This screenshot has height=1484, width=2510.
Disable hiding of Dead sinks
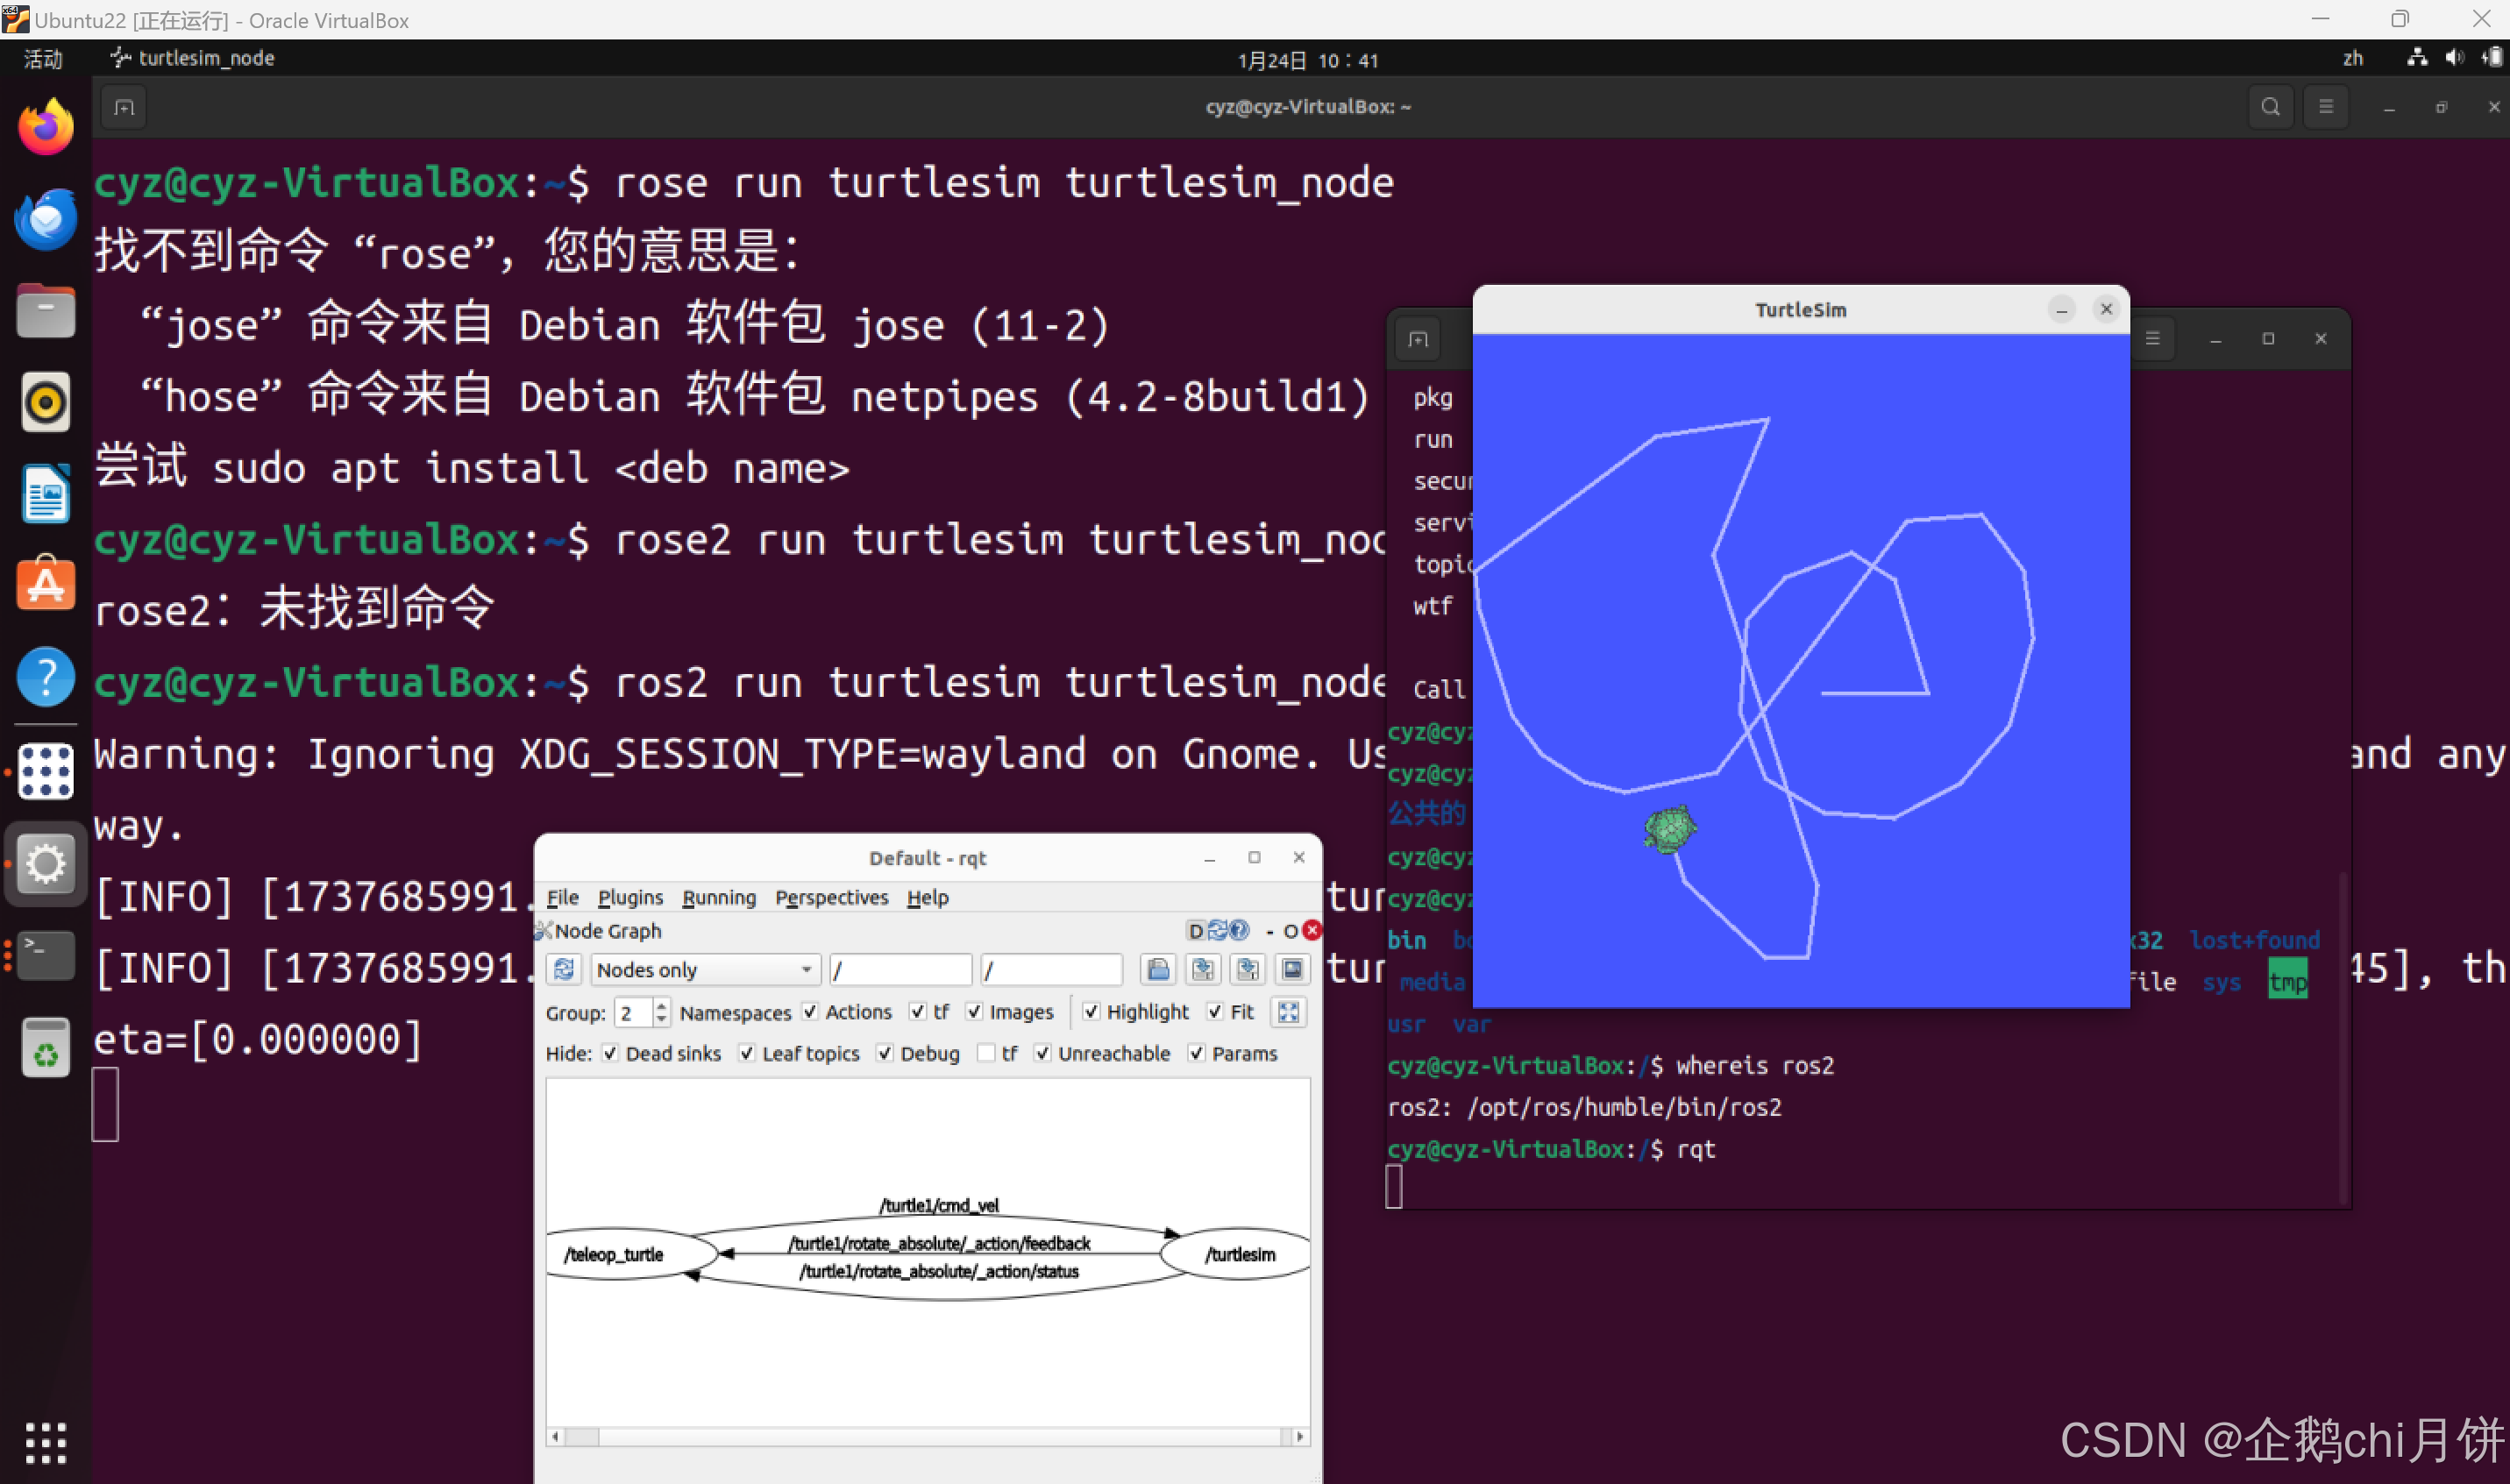click(x=610, y=1053)
